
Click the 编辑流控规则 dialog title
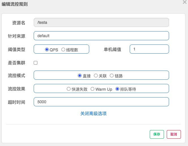coord(15,4)
